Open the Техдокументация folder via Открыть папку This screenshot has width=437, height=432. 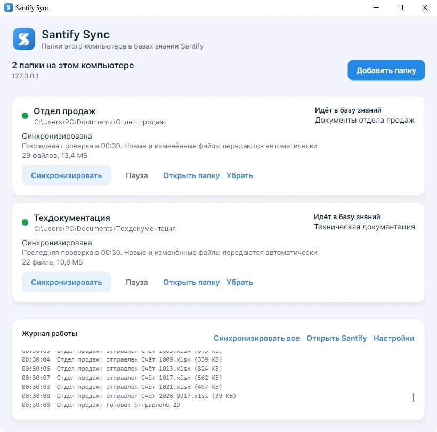(191, 282)
